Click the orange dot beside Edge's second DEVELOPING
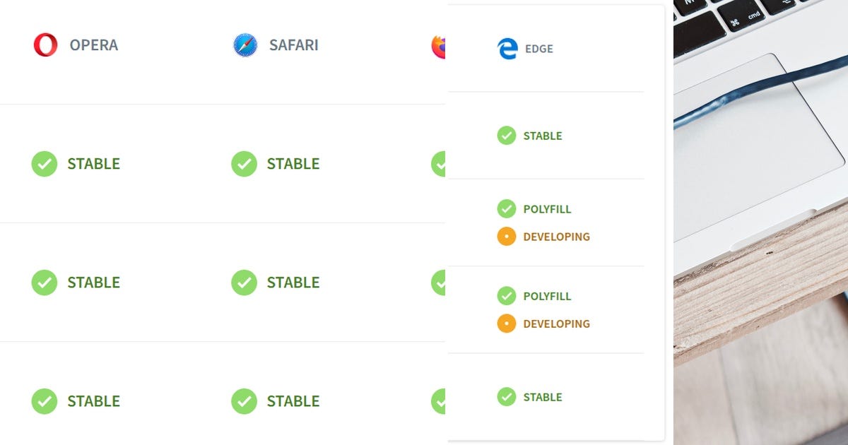 click(506, 324)
